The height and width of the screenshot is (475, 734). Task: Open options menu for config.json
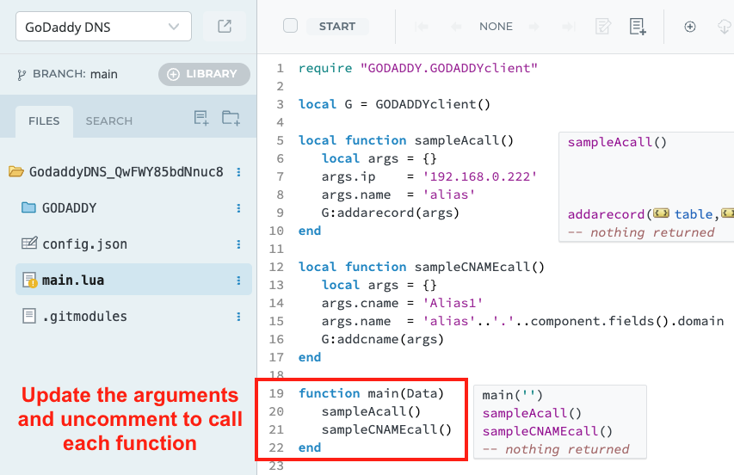[x=238, y=244]
